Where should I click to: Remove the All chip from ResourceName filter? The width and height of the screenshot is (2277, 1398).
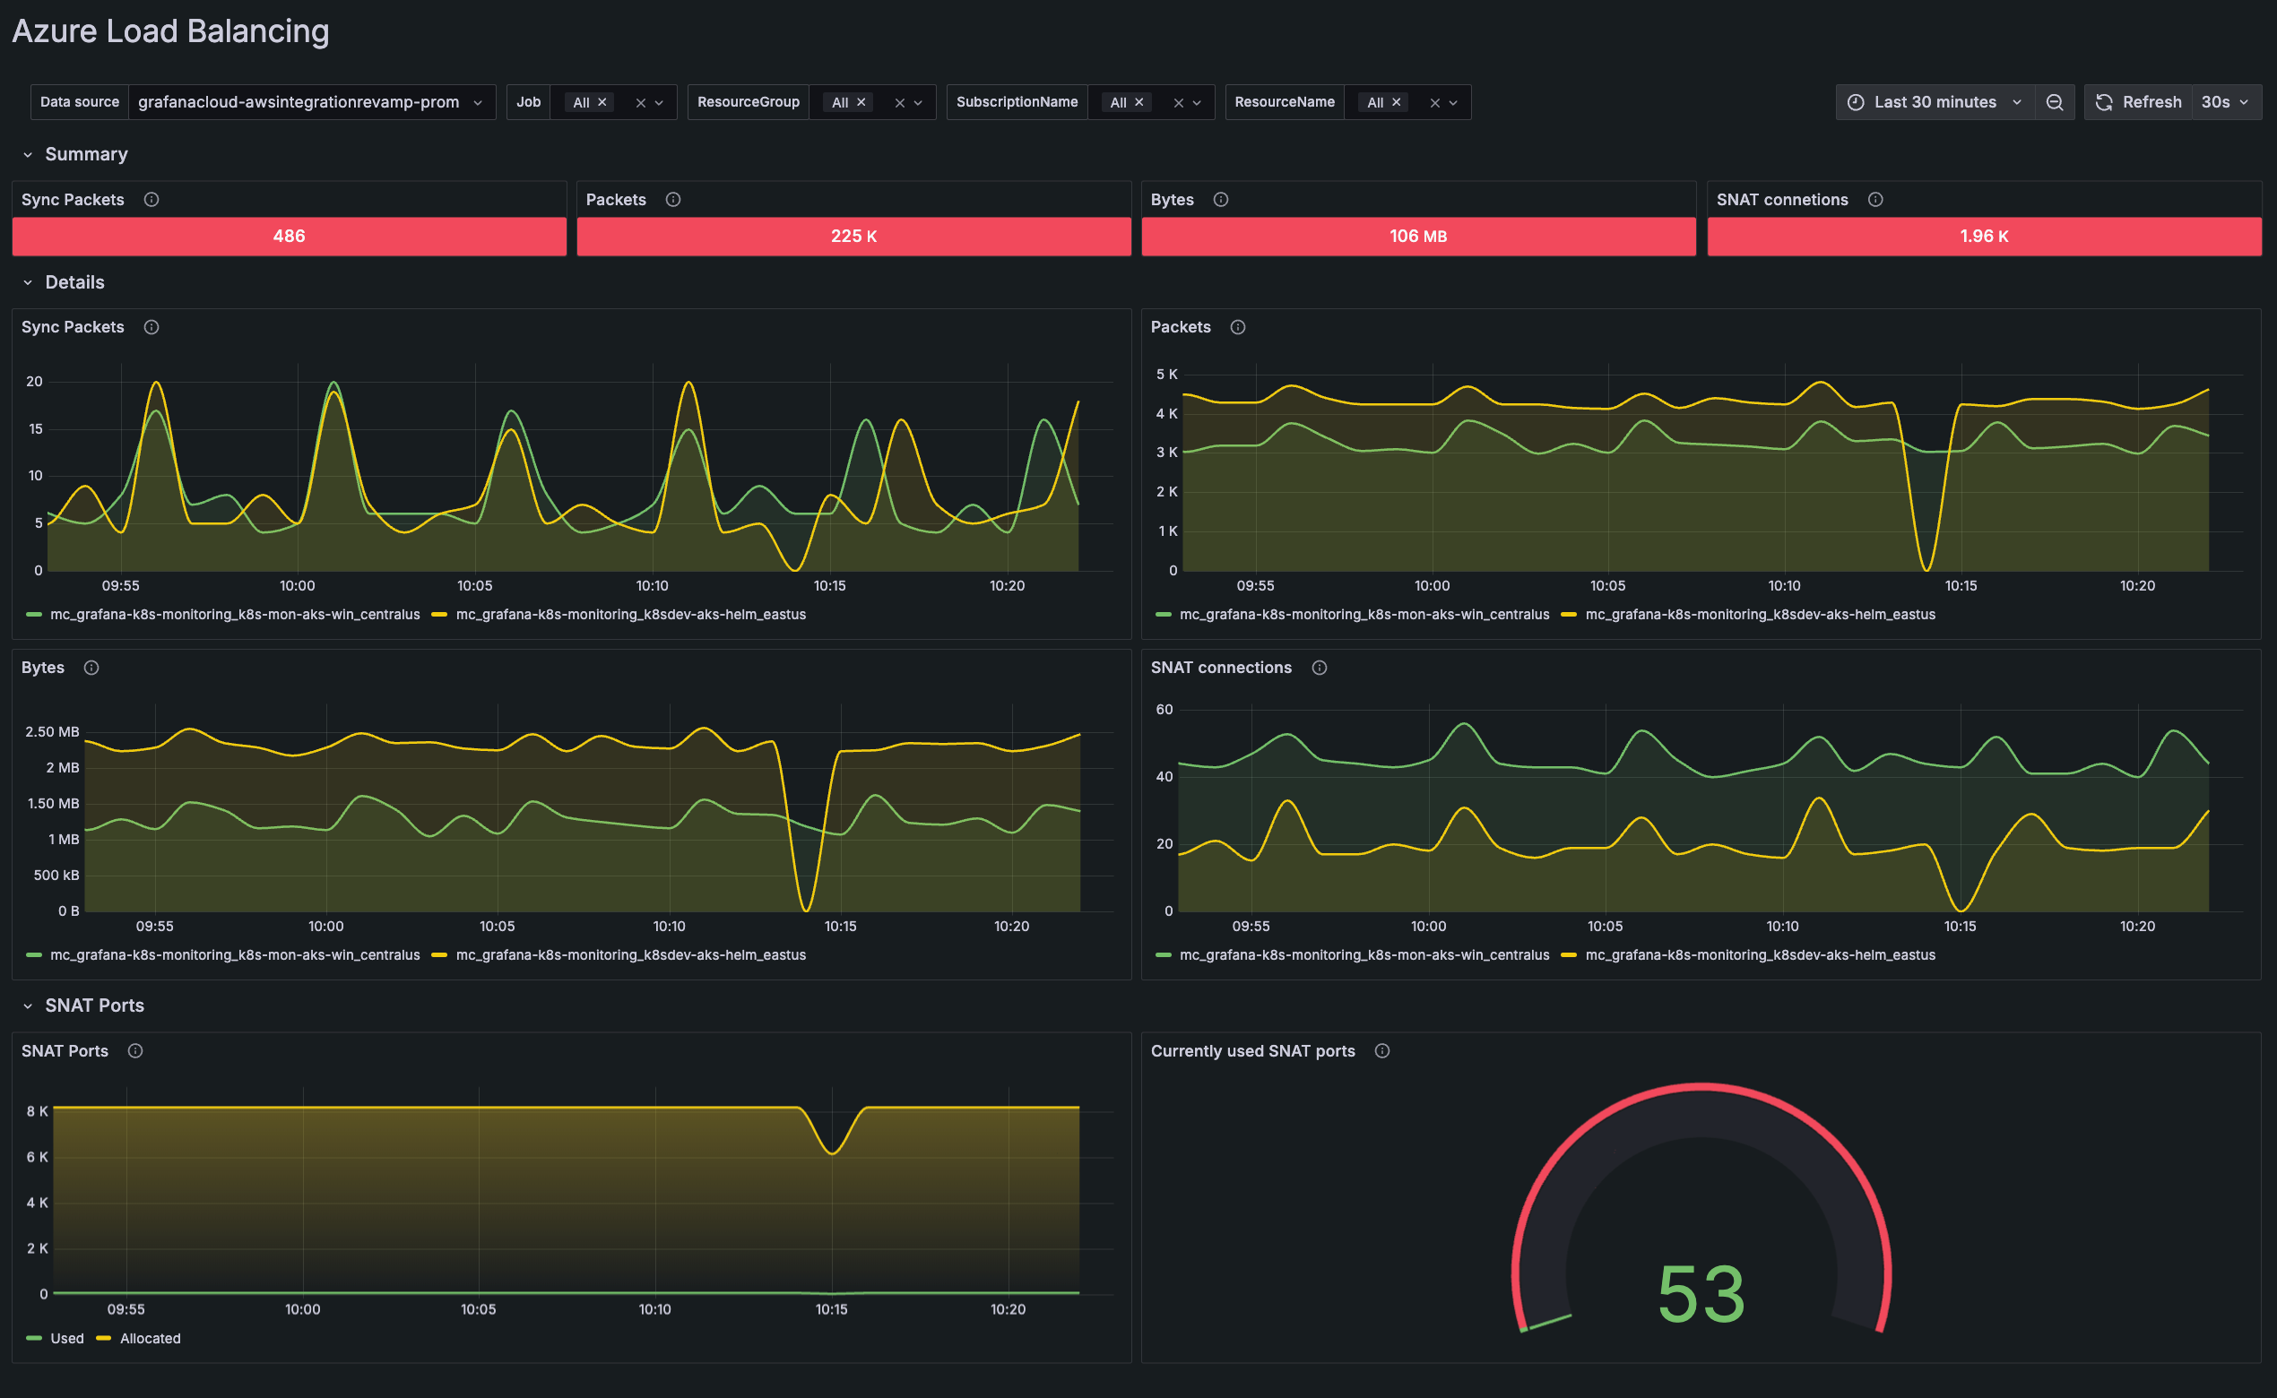coord(1397,103)
